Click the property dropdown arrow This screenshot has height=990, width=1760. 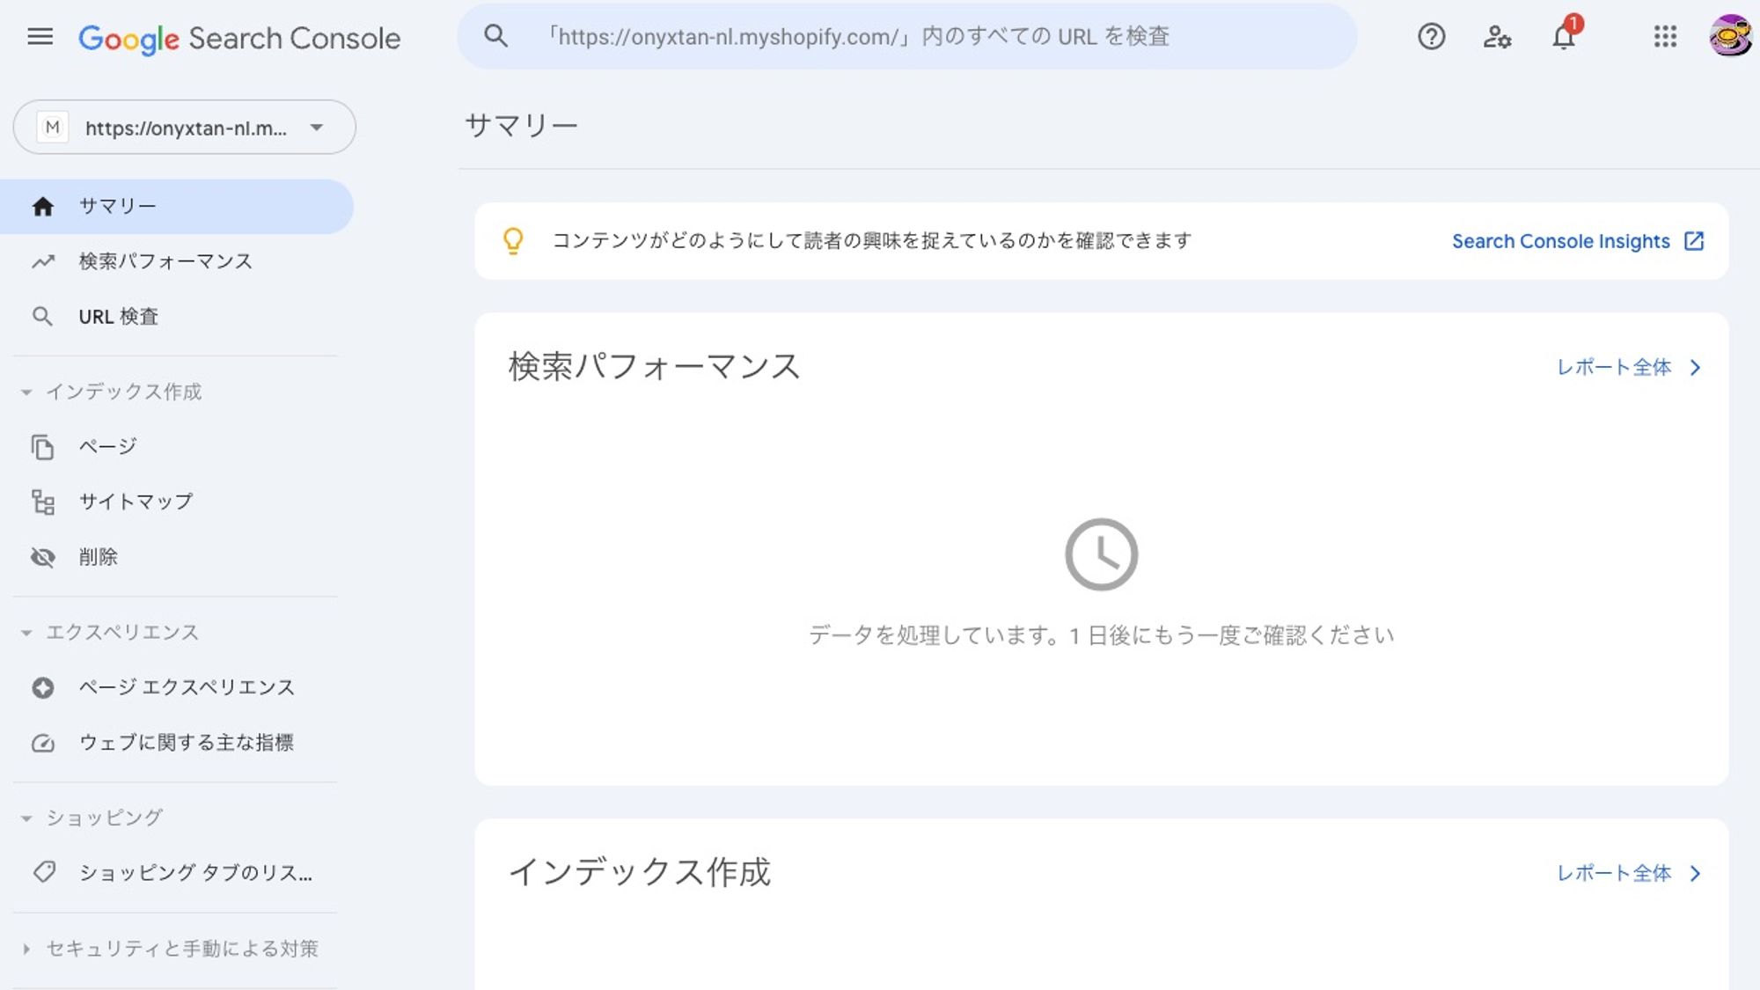click(x=317, y=128)
